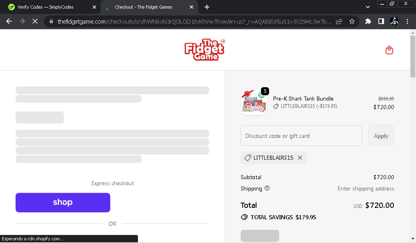
Task: Pay with Shop express checkout
Action: (63, 203)
